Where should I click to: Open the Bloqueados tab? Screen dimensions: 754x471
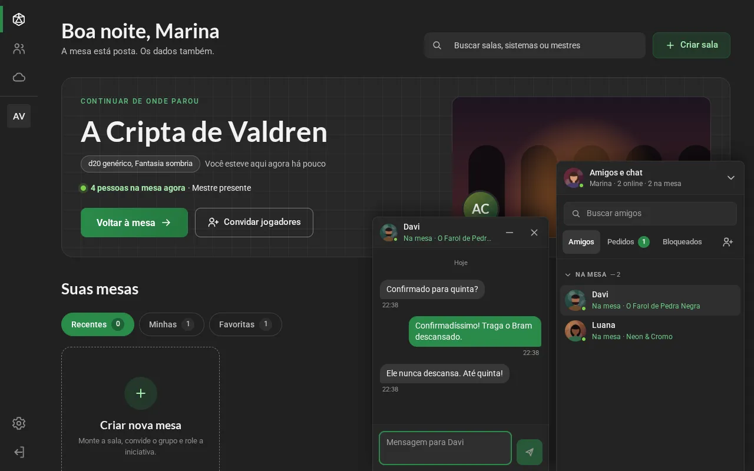(682, 242)
